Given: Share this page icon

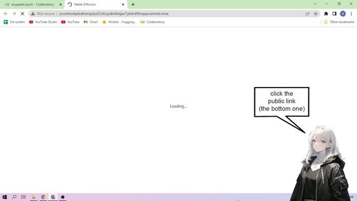Looking at the screenshot, I should [307, 13].
